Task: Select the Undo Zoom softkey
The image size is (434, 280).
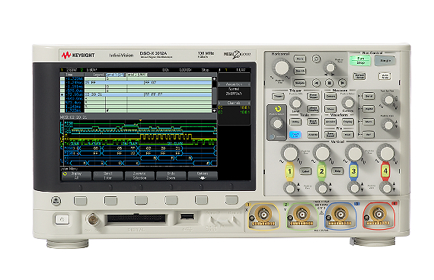Action: pos(171,176)
